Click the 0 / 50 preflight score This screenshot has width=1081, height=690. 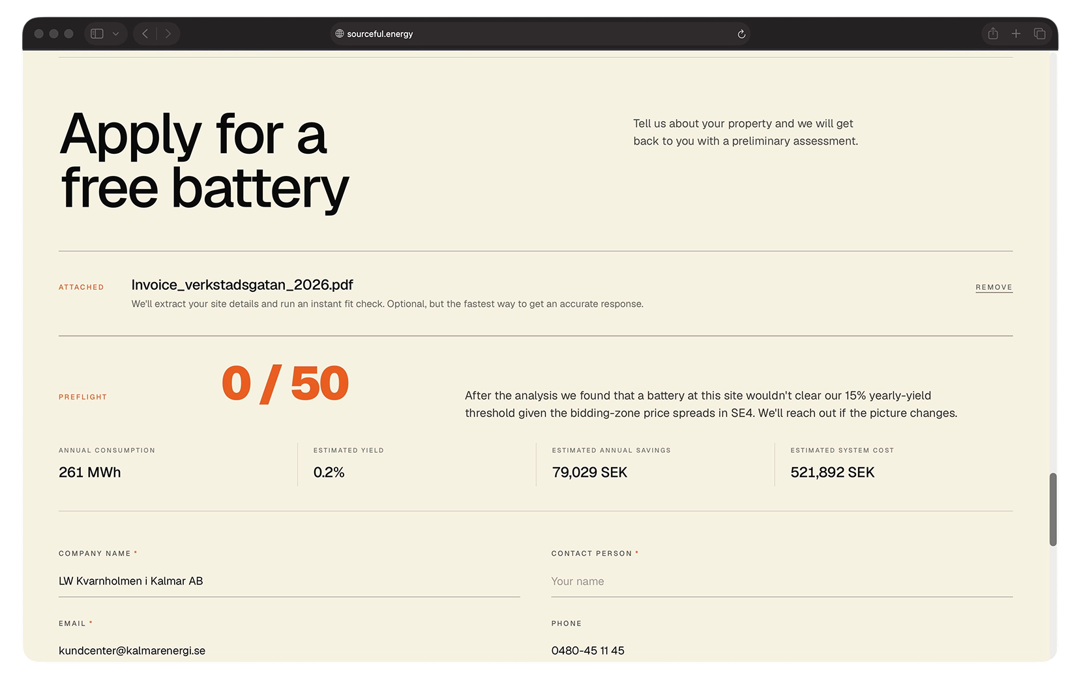(x=285, y=383)
